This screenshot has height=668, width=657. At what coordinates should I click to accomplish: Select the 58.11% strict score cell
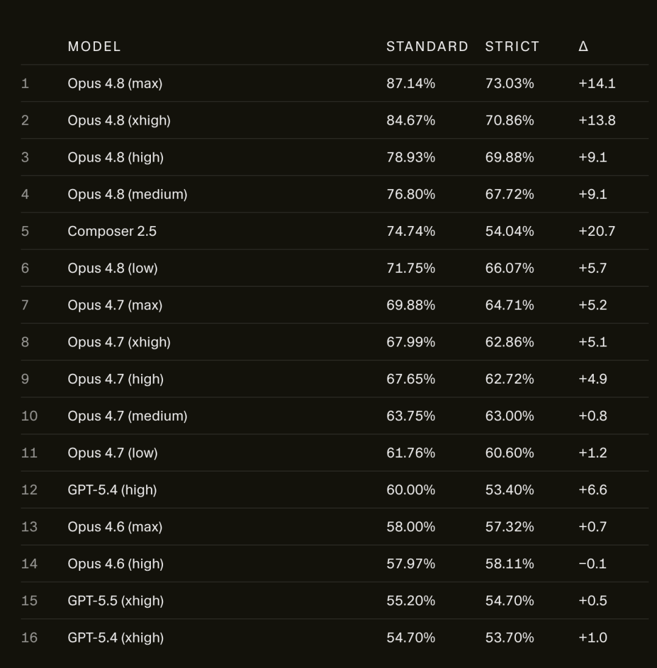(x=510, y=563)
